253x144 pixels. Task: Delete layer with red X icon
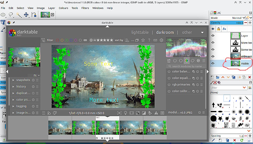click(249, 77)
